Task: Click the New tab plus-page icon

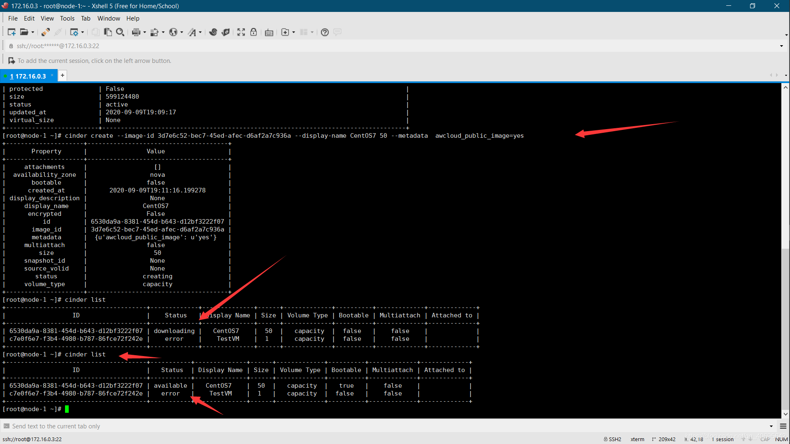Action: coord(285,32)
